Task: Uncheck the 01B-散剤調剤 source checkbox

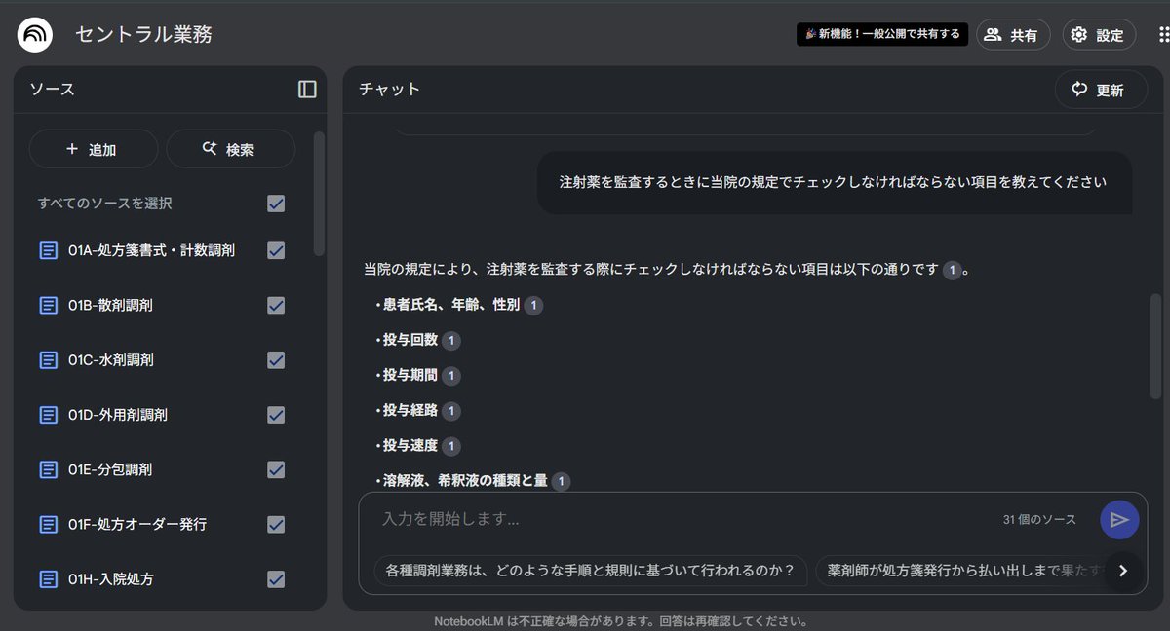Action: (x=276, y=305)
